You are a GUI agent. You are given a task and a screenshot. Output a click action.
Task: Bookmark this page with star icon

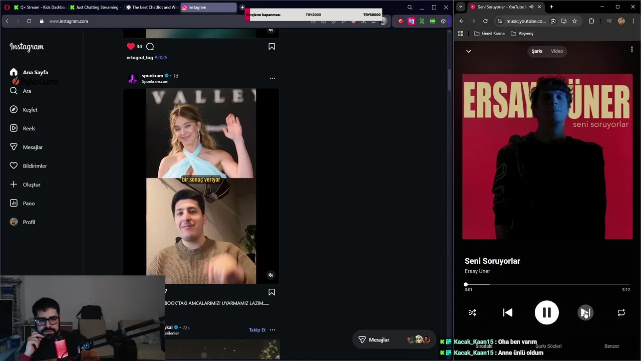(x=574, y=21)
